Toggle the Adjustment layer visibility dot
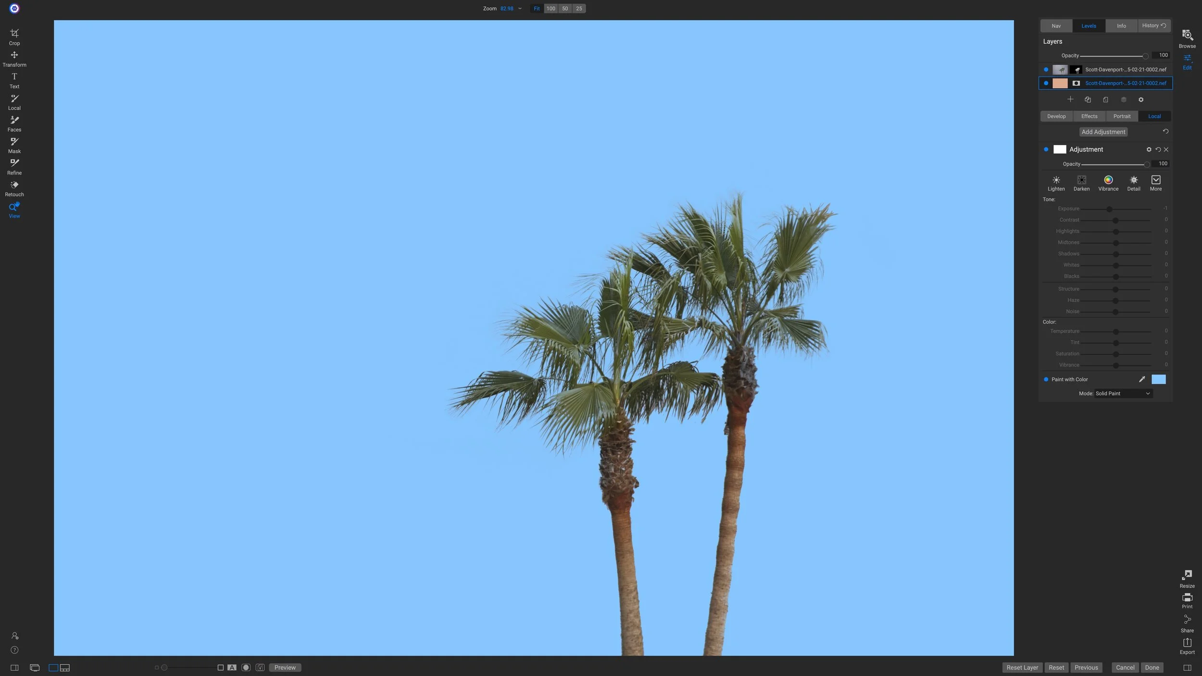 point(1046,149)
